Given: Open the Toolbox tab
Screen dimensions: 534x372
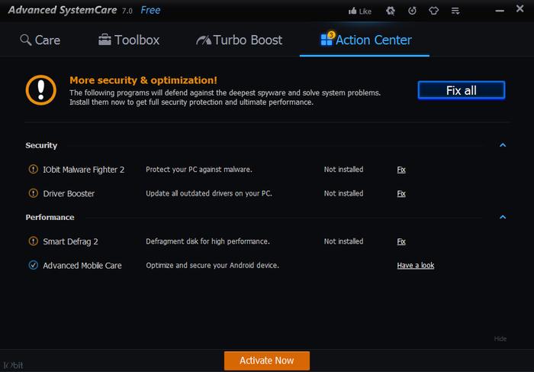Looking at the screenshot, I should pos(129,40).
